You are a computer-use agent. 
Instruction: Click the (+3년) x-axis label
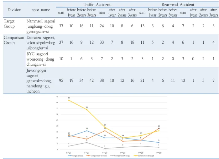point(159,152)
